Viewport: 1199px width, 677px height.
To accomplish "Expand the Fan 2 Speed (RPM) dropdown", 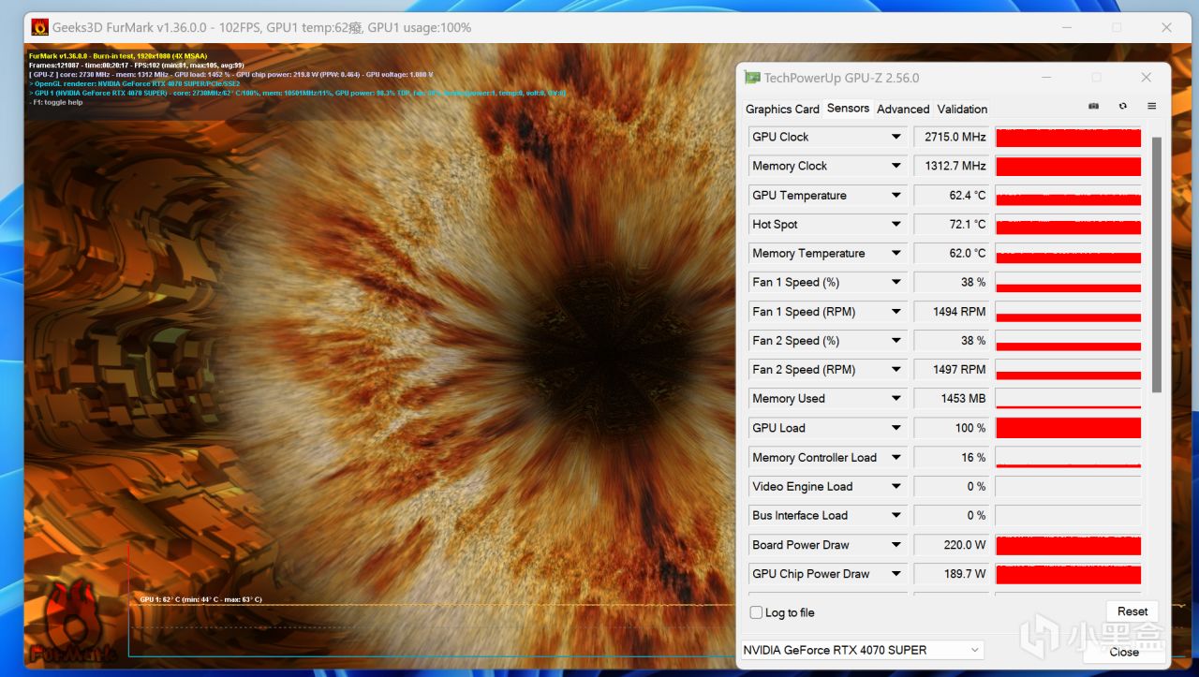I will 896,369.
